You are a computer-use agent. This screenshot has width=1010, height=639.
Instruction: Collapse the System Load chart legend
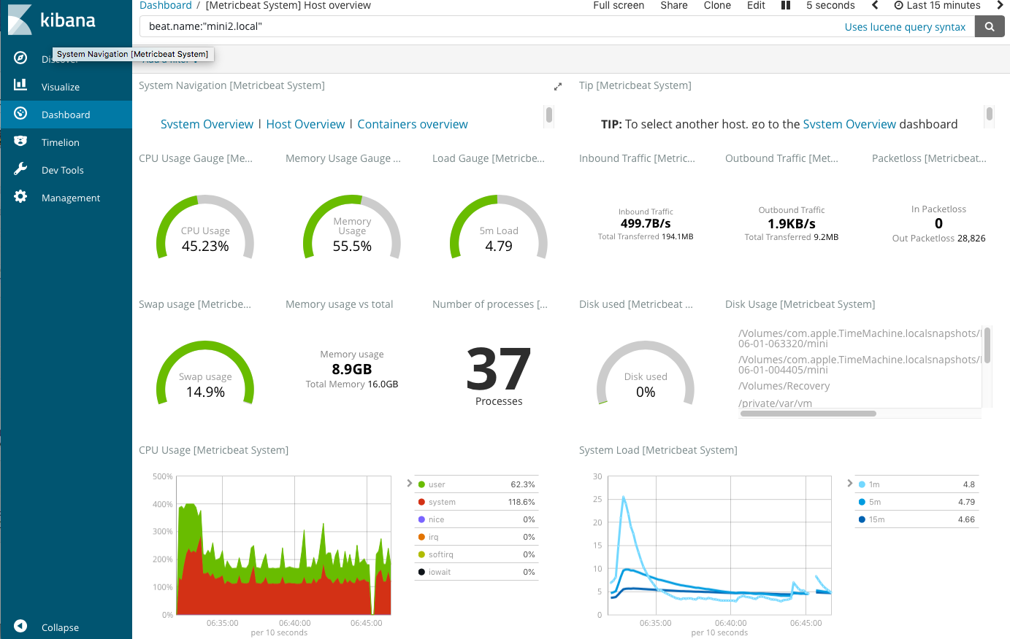coord(849,483)
